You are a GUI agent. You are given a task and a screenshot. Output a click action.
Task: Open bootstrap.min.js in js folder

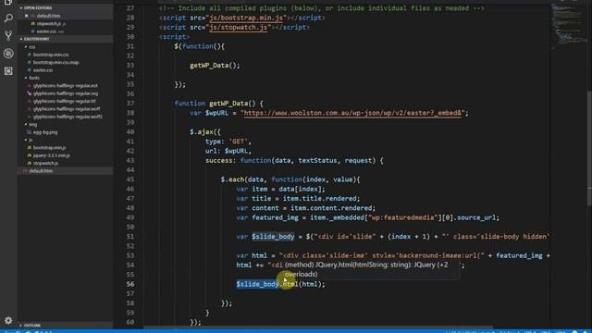[x=49, y=148]
